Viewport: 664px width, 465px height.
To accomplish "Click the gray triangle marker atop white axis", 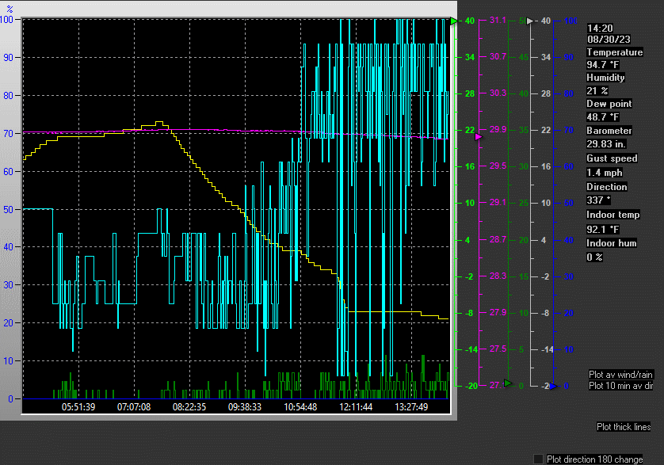I will click(x=530, y=21).
